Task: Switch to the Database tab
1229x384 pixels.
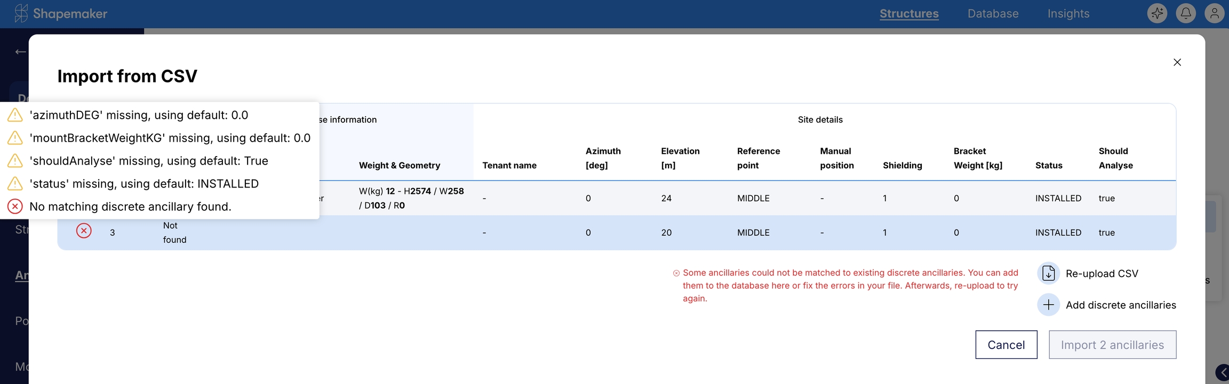Action: click(993, 14)
